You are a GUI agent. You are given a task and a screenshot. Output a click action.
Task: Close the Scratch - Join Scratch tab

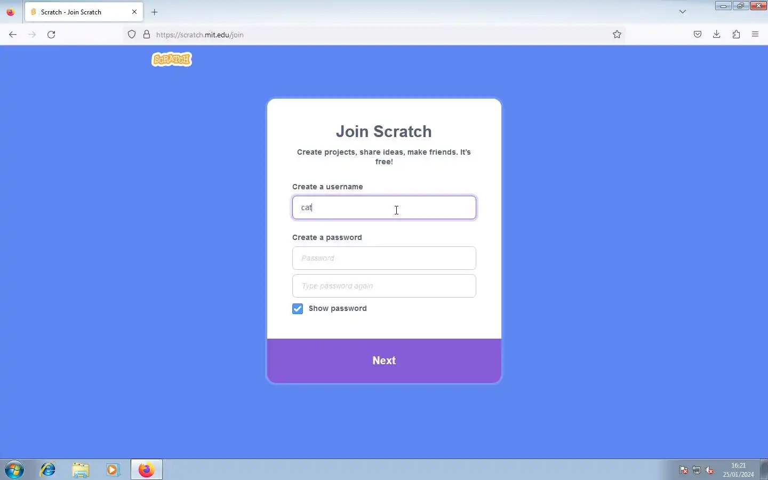coord(134,12)
